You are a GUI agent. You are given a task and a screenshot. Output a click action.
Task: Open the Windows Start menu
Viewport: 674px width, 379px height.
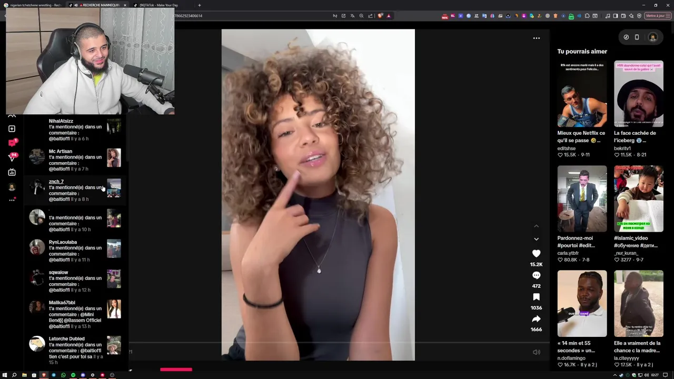(x=5, y=375)
